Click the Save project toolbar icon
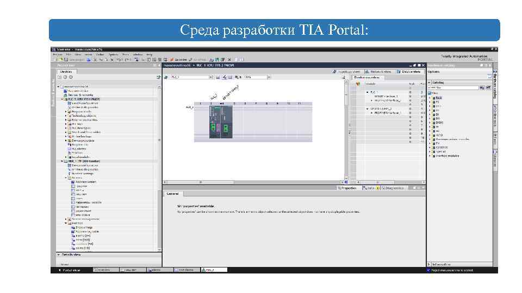The width and height of the screenshot is (522, 293). [x=66, y=60]
